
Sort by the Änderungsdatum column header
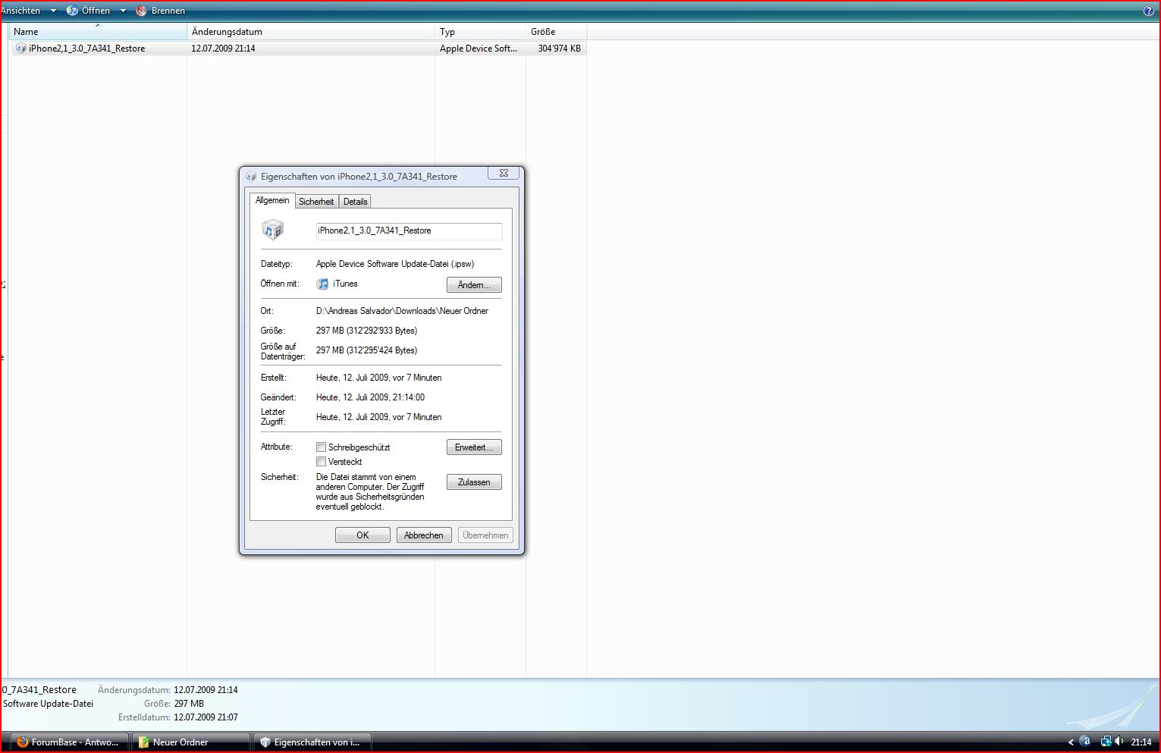point(311,32)
